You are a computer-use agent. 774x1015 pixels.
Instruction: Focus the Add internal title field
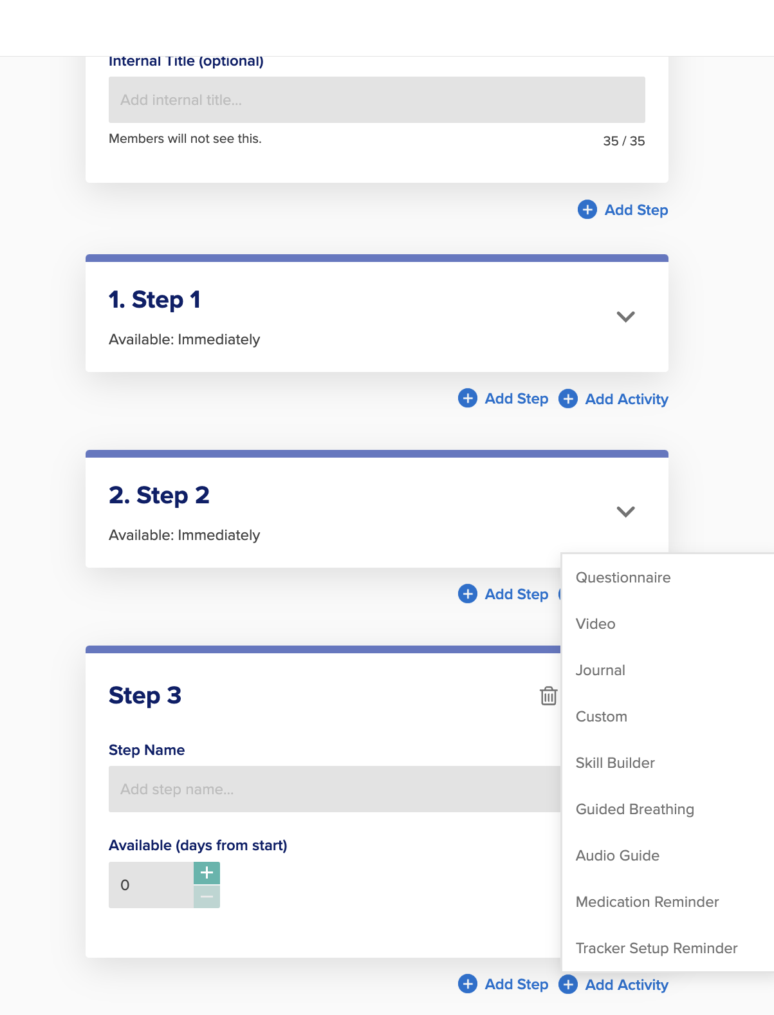pyautogui.click(x=377, y=100)
